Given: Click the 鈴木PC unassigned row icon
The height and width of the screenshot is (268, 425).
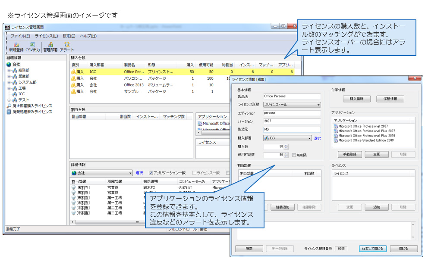Looking at the screenshot, I should tap(73, 187).
